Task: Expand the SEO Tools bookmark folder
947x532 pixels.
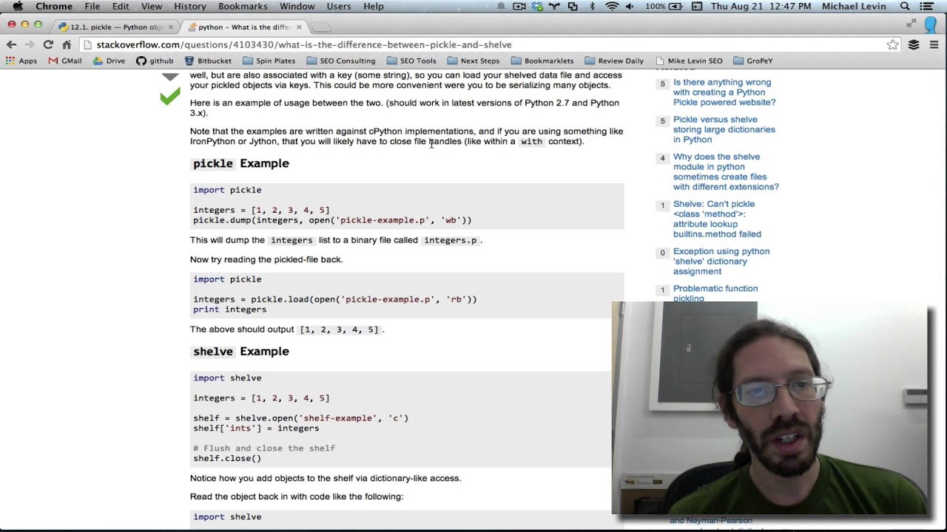Action: (411, 61)
